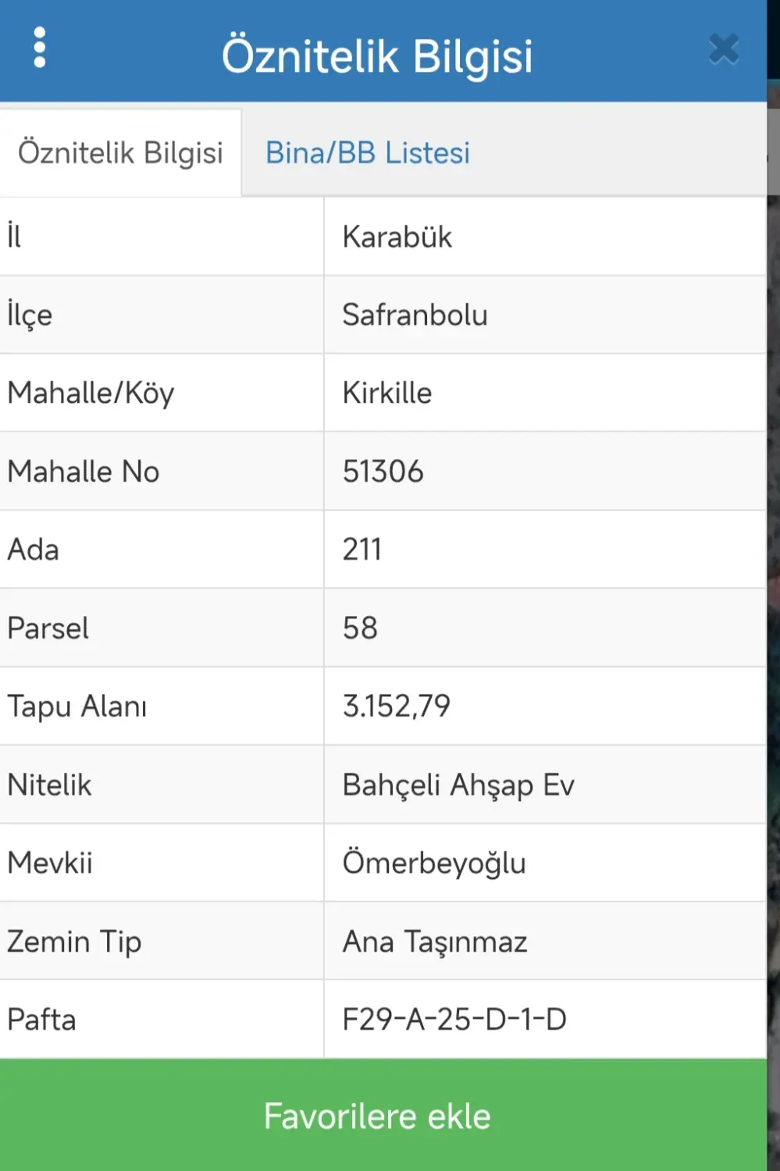
Task: Switch to the Bina/BB Listesi tab
Action: click(368, 153)
